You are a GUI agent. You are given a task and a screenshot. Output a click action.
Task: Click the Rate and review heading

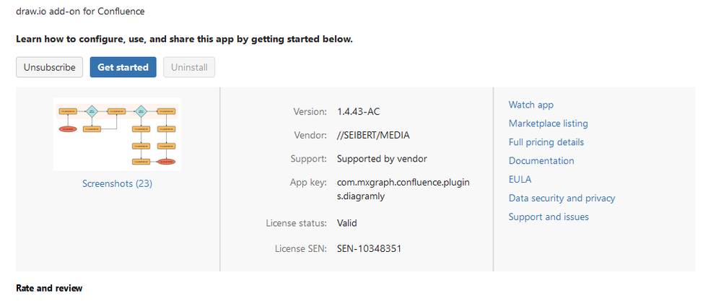point(49,289)
